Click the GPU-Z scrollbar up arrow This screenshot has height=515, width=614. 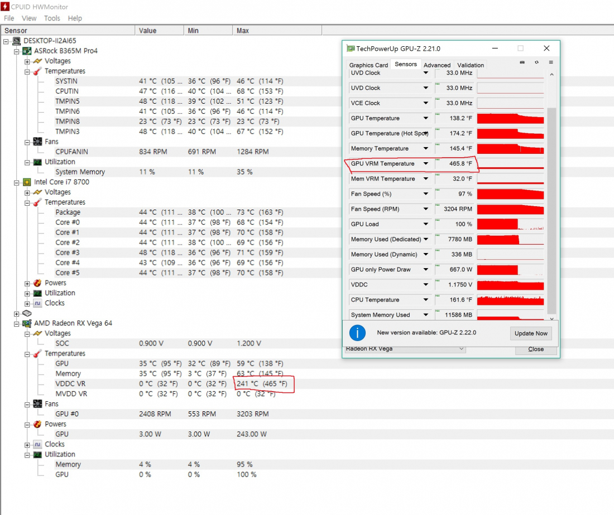point(551,74)
